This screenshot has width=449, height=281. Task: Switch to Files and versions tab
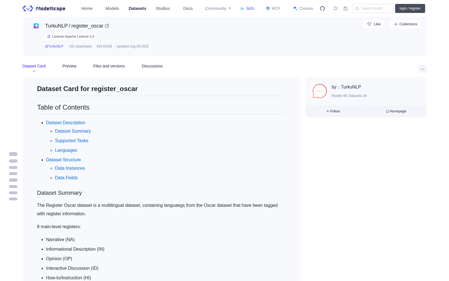pos(109,66)
